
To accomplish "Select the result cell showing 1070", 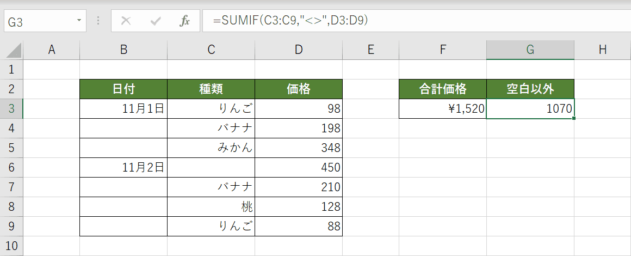I will point(530,109).
